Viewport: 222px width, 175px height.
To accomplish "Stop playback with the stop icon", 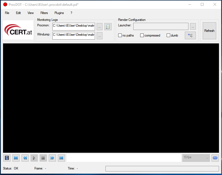I will tap(43, 158).
